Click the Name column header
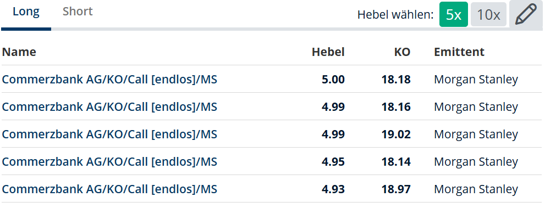 coord(19,52)
